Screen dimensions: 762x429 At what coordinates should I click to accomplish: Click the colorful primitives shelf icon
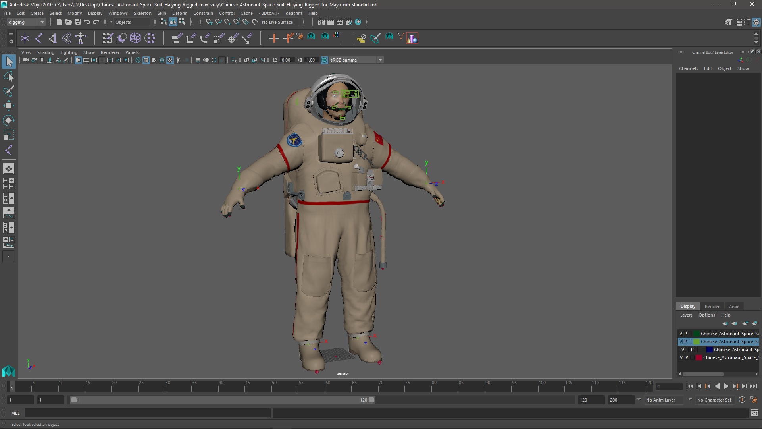click(x=412, y=38)
